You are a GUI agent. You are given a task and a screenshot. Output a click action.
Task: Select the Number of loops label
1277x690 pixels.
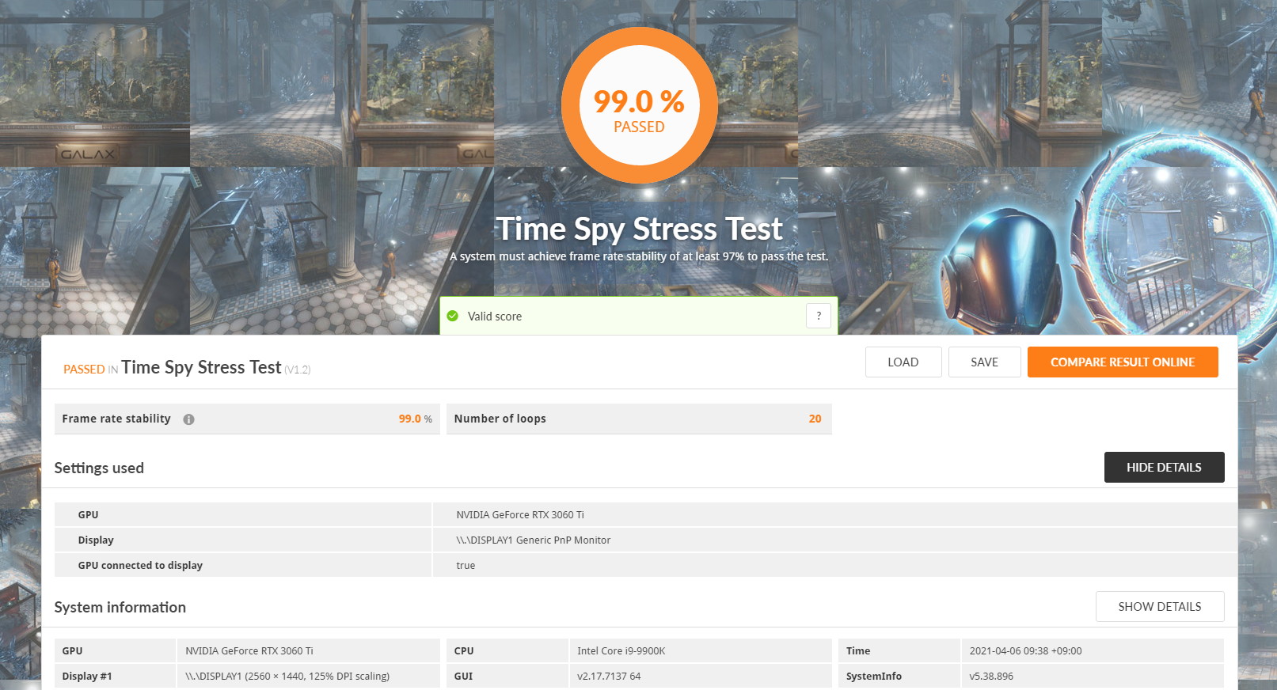[x=500, y=419]
